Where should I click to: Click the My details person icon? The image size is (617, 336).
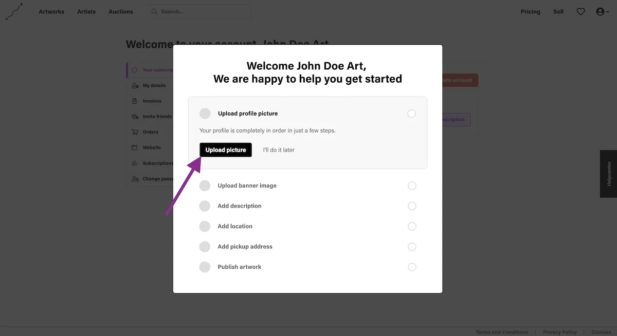tap(135, 86)
